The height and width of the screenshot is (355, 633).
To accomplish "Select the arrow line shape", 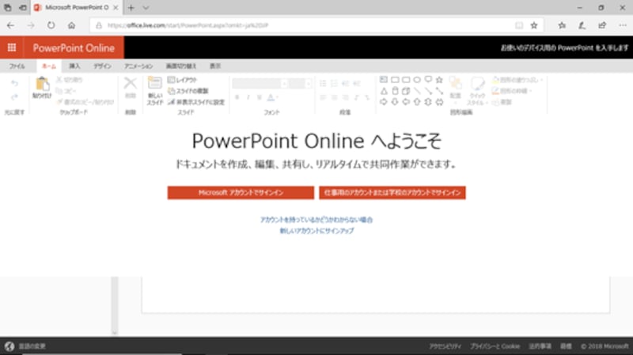I will 428,91.
